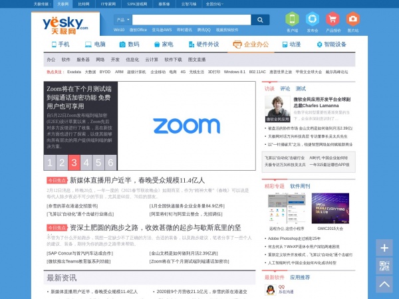Open the orange 图片站 camera icon
The image size is (399, 299).
352,19
